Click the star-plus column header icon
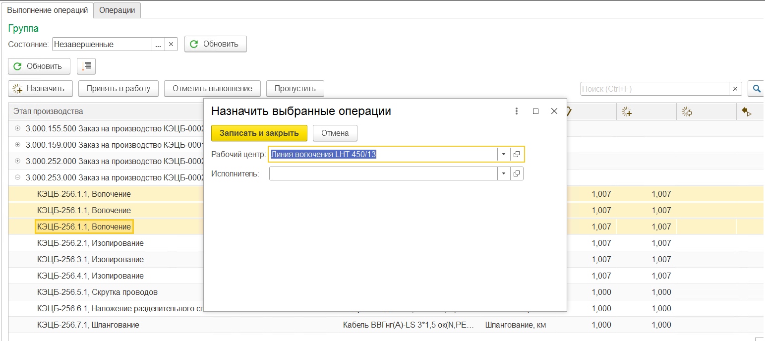This screenshot has width=765, height=341. (627, 112)
